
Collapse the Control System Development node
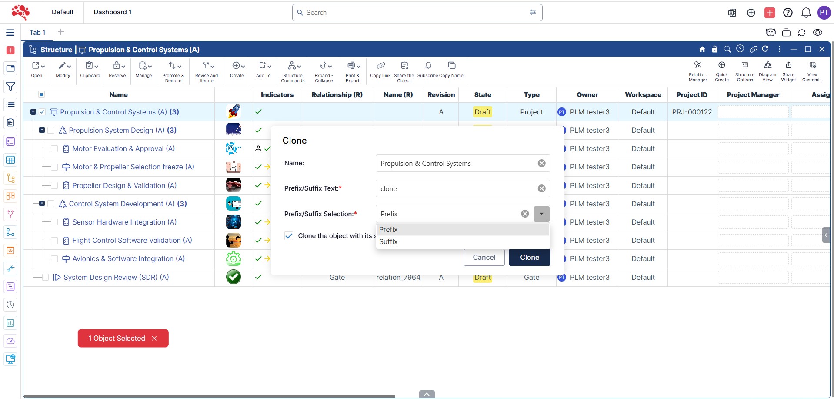pyautogui.click(x=42, y=204)
